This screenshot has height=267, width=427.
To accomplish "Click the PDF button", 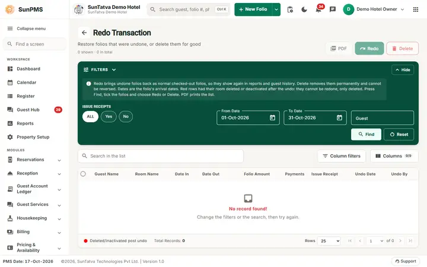I will click(x=339, y=49).
